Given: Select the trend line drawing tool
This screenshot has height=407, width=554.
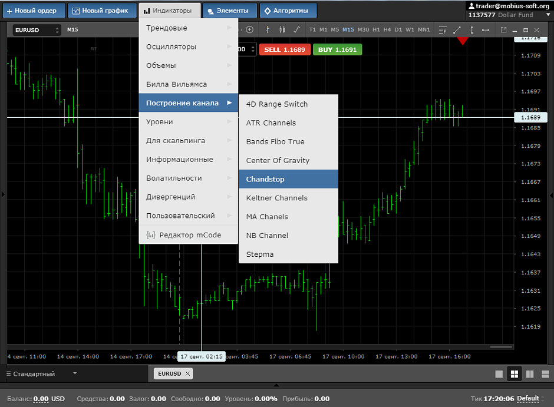Looking at the screenshot, I should click(457, 30).
